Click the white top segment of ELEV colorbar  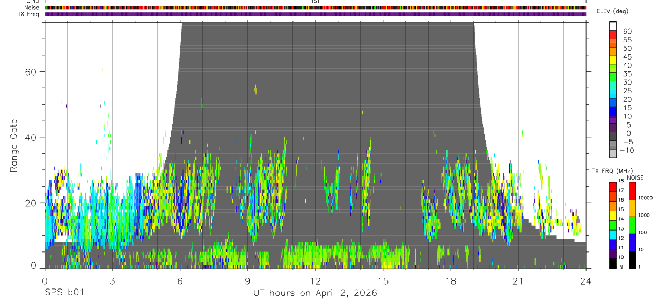click(613, 26)
